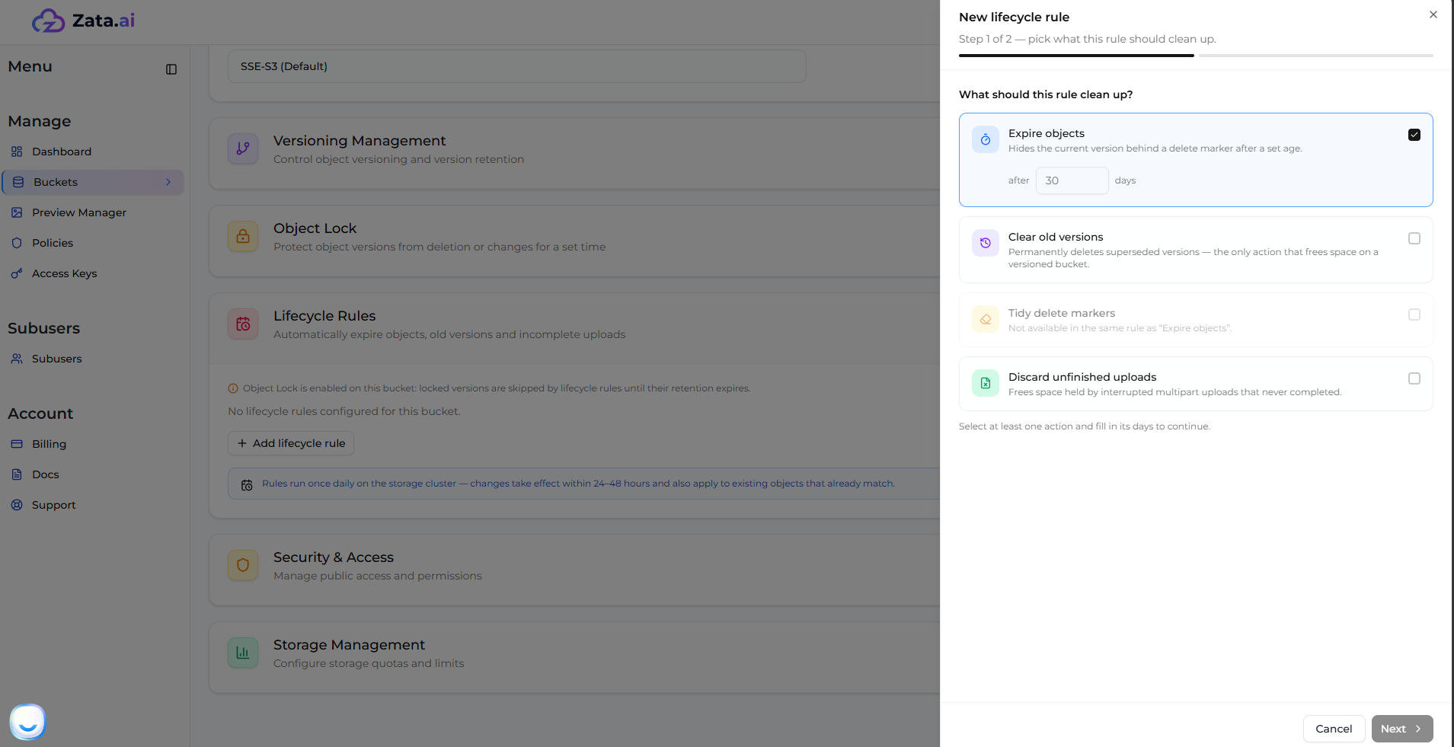This screenshot has width=1454, height=747.
Task: Click the Support lifebuoy icon
Action: (17, 505)
